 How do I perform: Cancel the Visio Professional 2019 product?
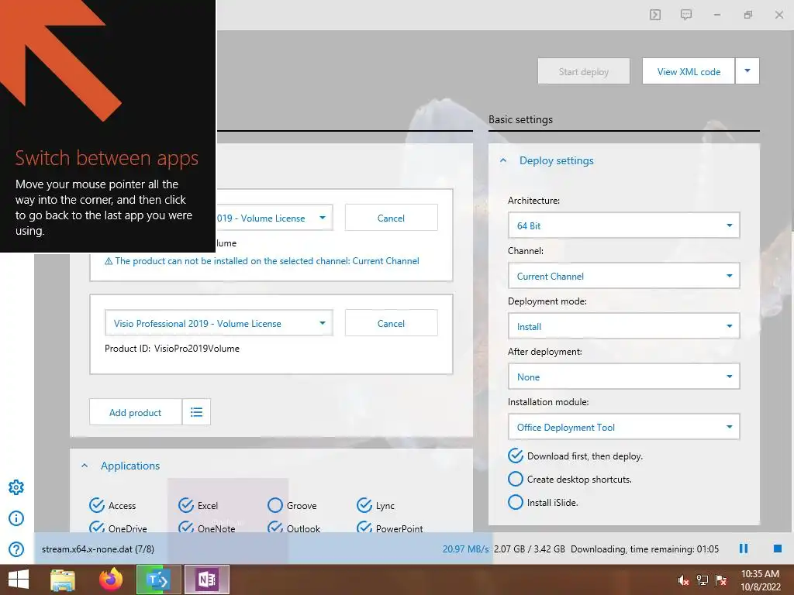pos(391,323)
